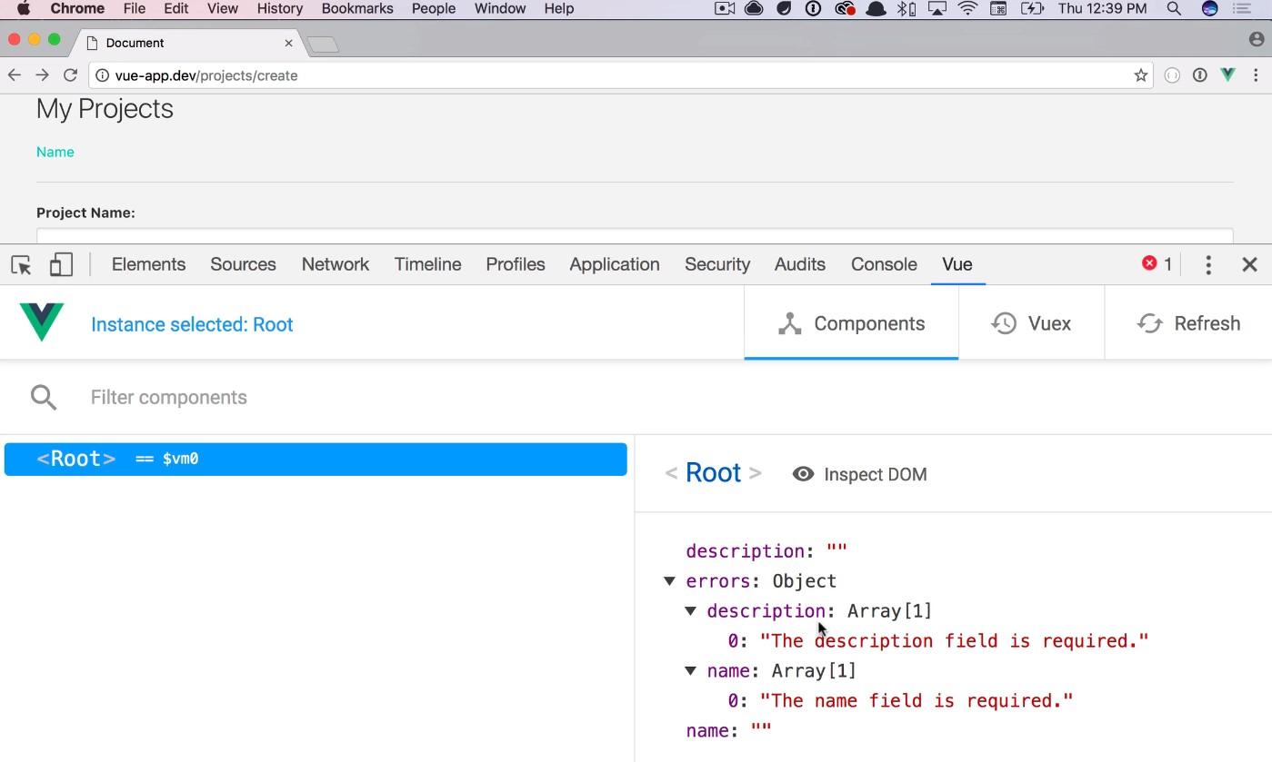
Task: Switch to the Console tab
Action: (x=883, y=264)
